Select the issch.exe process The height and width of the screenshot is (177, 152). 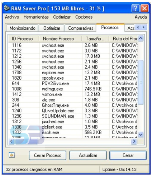73,132
